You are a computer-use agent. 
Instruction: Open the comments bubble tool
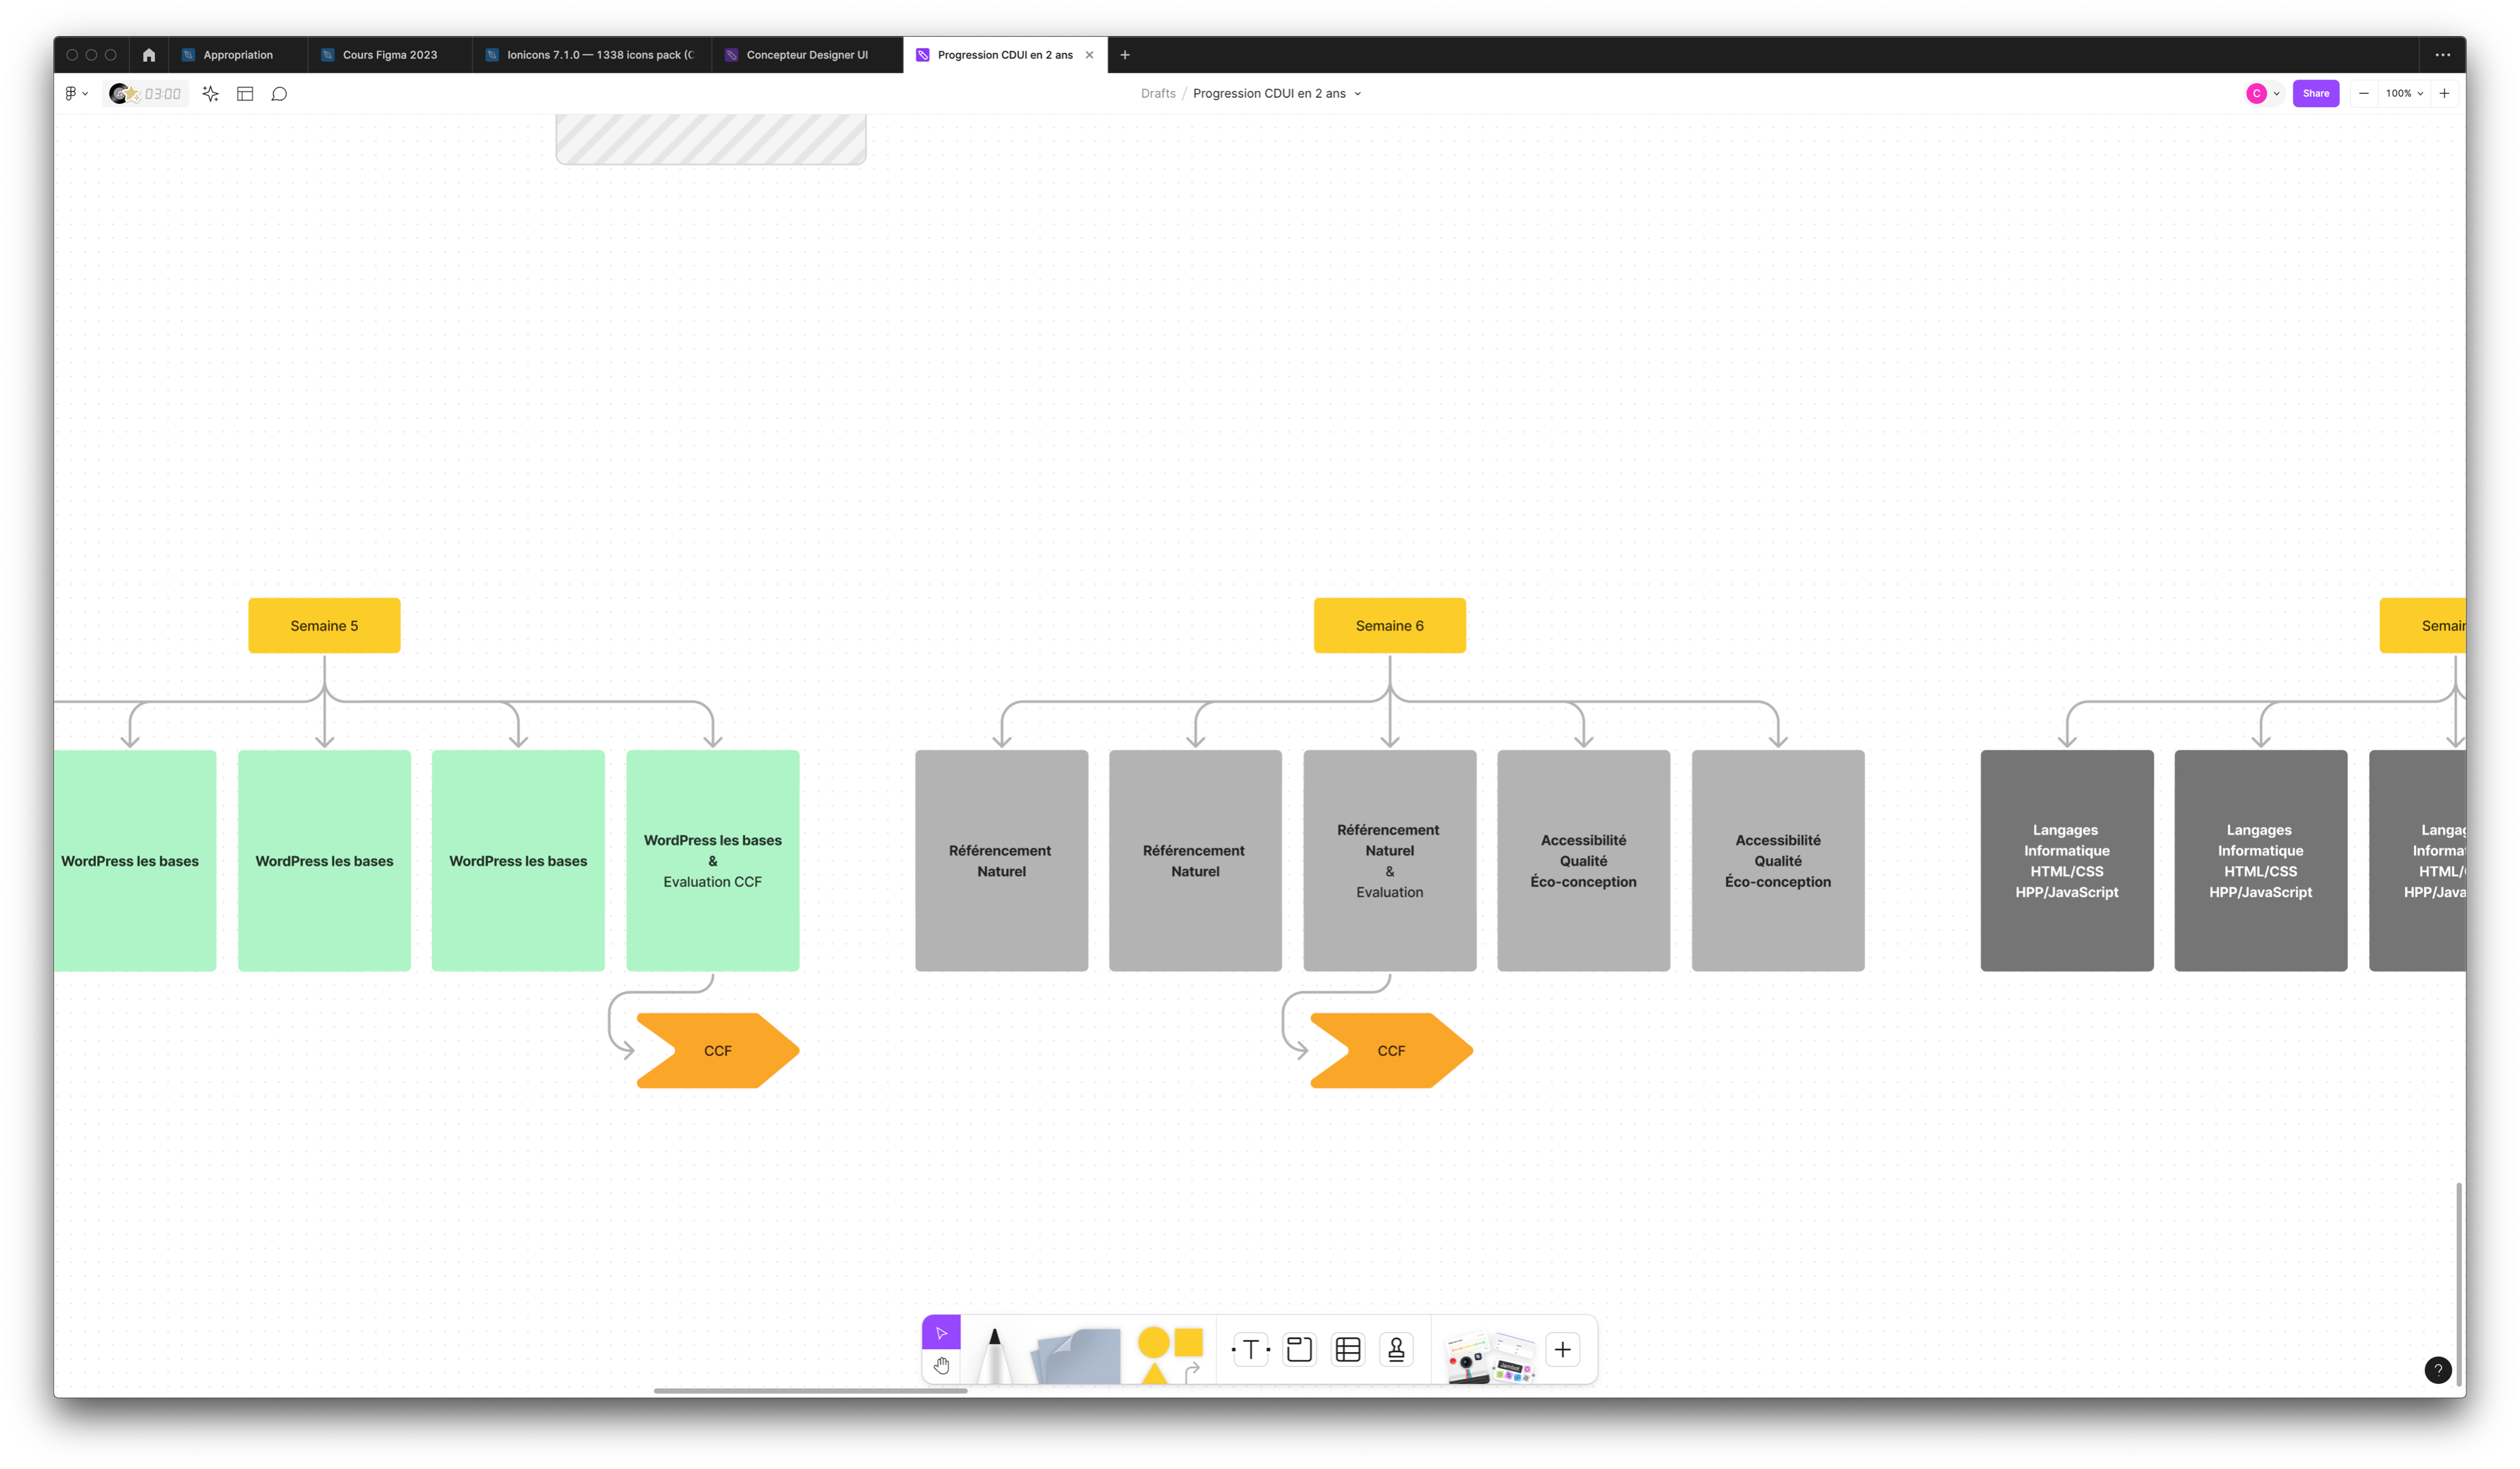coord(280,94)
